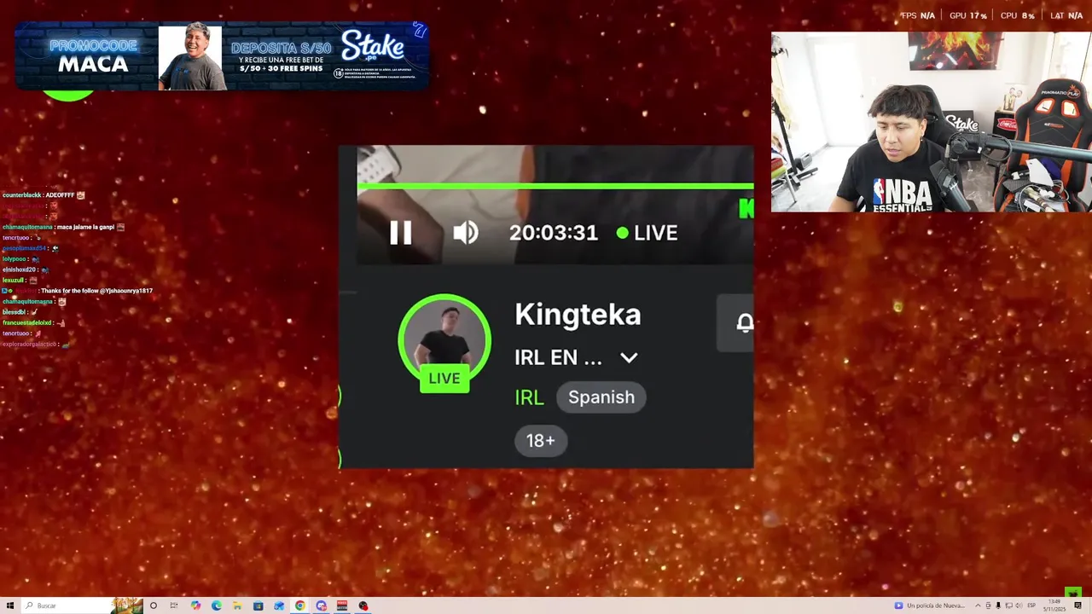Click the 18+ tag
The image size is (1092, 614).
pos(541,440)
